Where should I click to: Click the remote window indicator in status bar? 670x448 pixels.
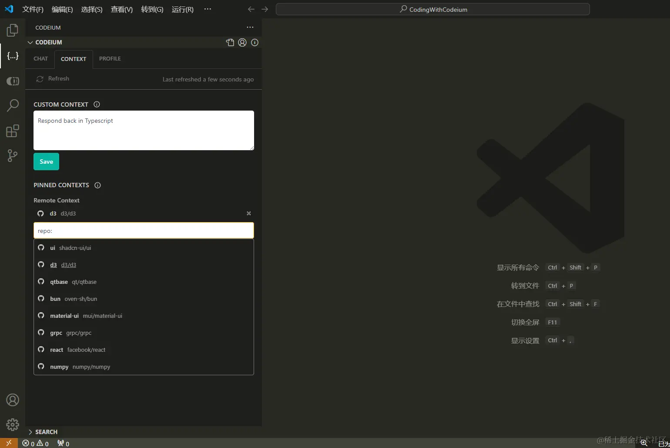click(x=9, y=443)
